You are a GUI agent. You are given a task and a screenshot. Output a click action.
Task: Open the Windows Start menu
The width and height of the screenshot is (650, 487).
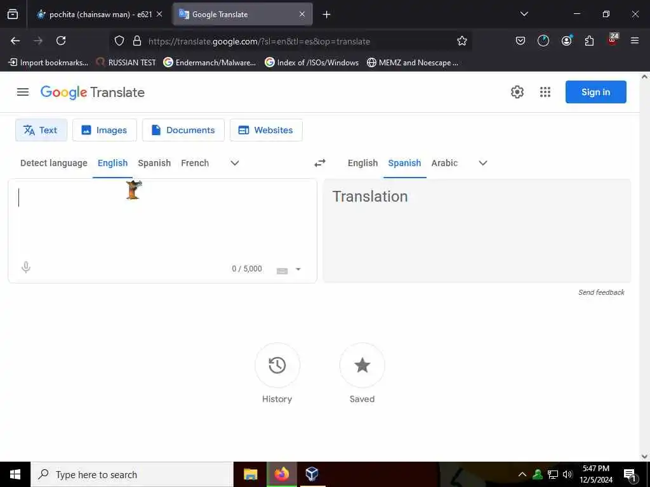[x=15, y=474]
